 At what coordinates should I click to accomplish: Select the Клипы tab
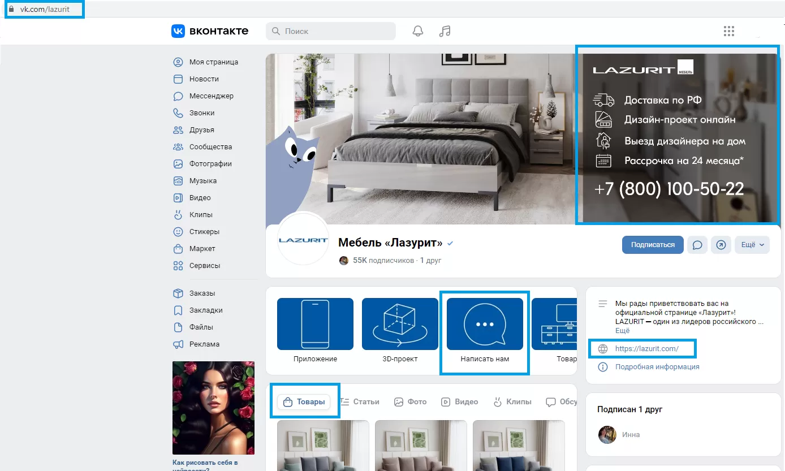(x=512, y=402)
